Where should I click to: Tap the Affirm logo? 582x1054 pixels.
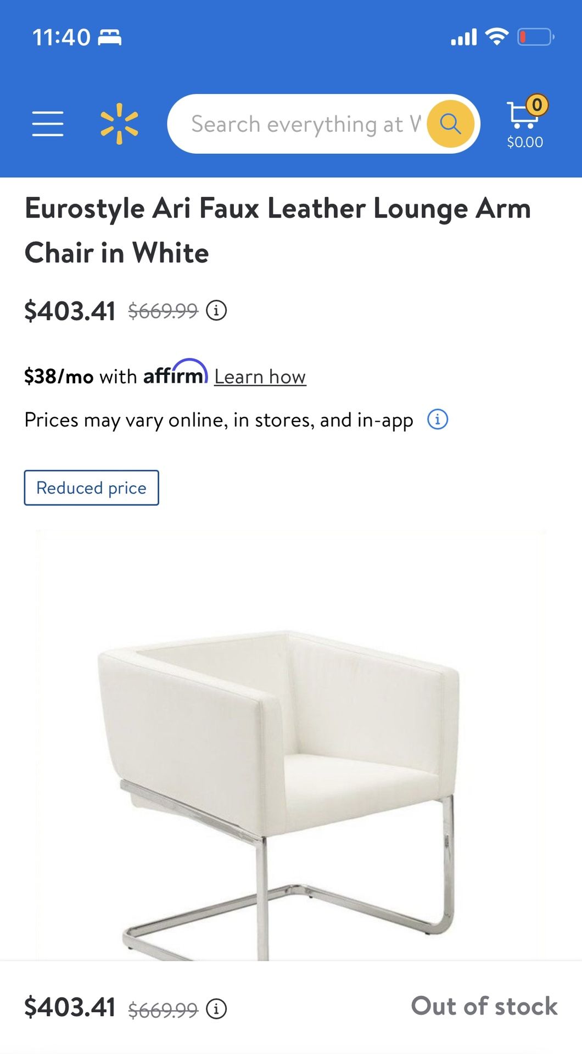tap(175, 373)
